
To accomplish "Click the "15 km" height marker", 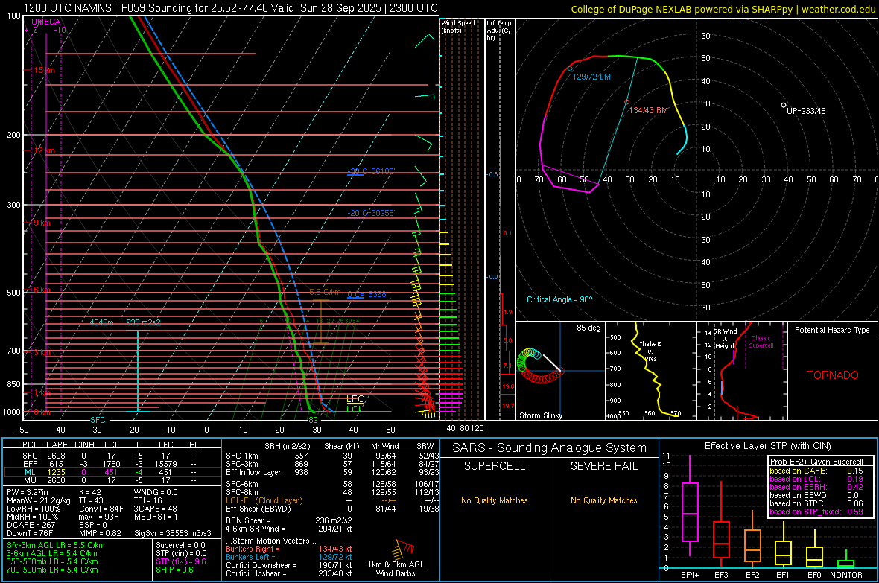I will (x=44, y=71).
